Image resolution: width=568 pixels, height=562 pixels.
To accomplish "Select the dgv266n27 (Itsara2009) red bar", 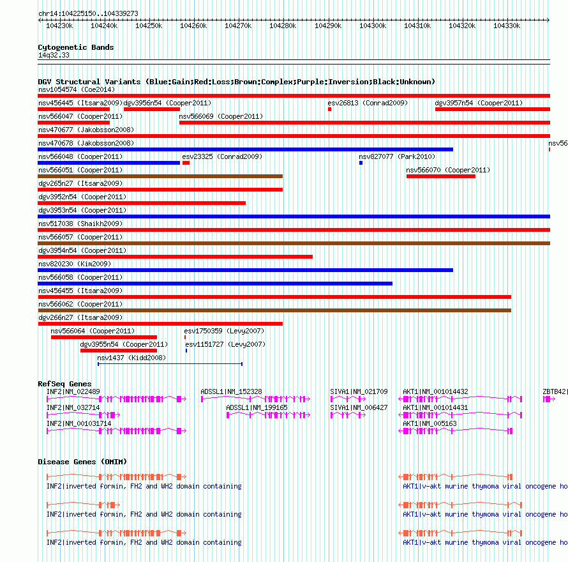I will pyautogui.click(x=160, y=324).
